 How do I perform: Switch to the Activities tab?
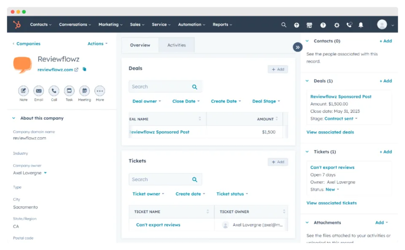(177, 45)
